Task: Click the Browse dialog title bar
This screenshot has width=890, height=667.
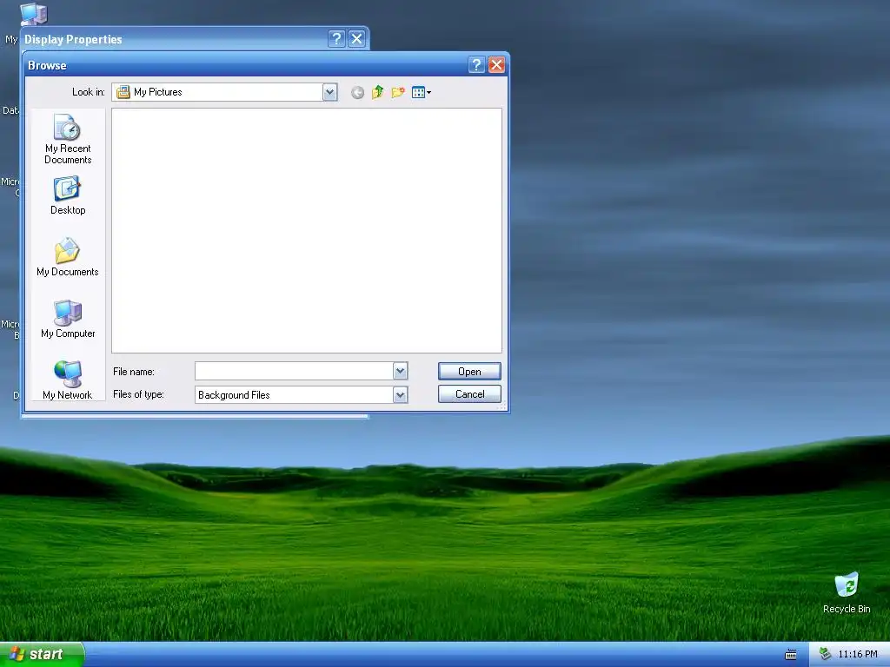Action: pos(244,65)
